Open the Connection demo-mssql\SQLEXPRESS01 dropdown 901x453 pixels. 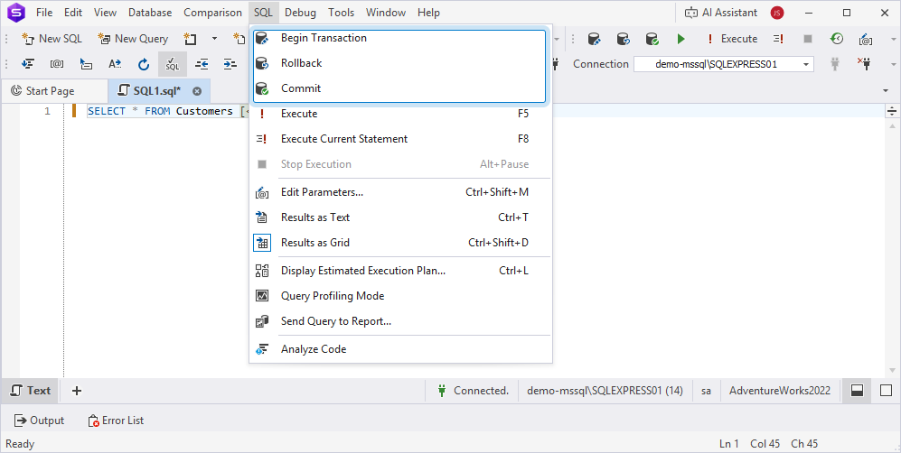806,64
